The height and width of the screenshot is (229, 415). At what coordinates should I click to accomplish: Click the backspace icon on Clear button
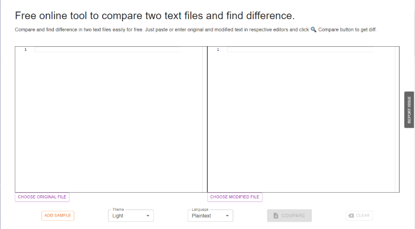[351, 215]
